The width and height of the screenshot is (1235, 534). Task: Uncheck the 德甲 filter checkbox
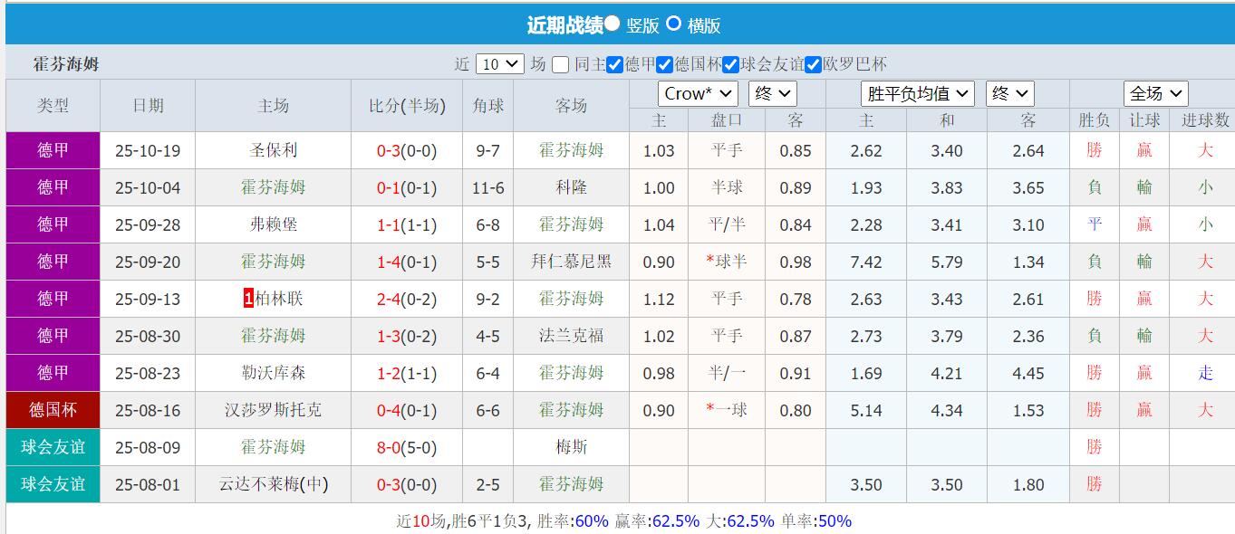(x=615, y=63)
